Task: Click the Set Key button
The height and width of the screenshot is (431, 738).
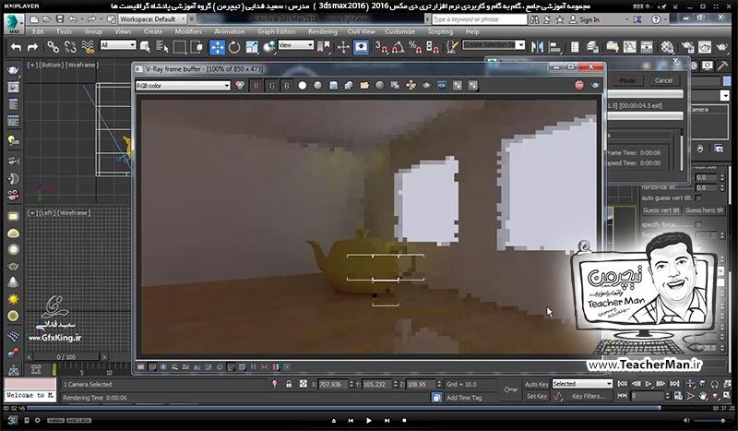Action: pyautogui.click(x=537, y=396)
